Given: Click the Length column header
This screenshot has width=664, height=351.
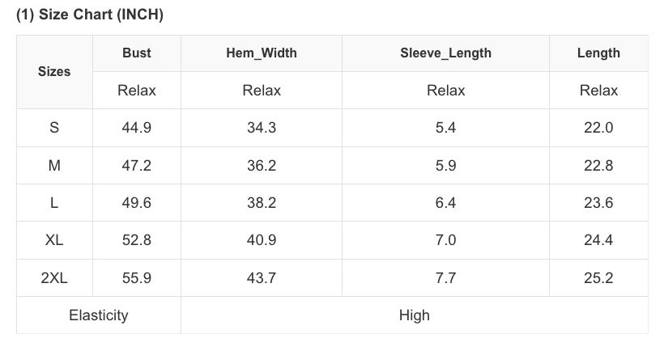Looking at the screenshot, I should (598, 53).
